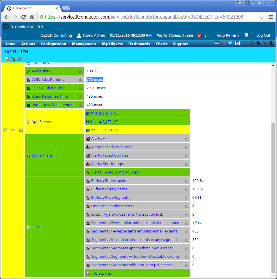Open the Locks : Age of oldest excl. transaction lock link
This screenshot has height=279, width=277.
point(127,214)
